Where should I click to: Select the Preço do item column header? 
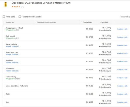click(x=88, y=22)
